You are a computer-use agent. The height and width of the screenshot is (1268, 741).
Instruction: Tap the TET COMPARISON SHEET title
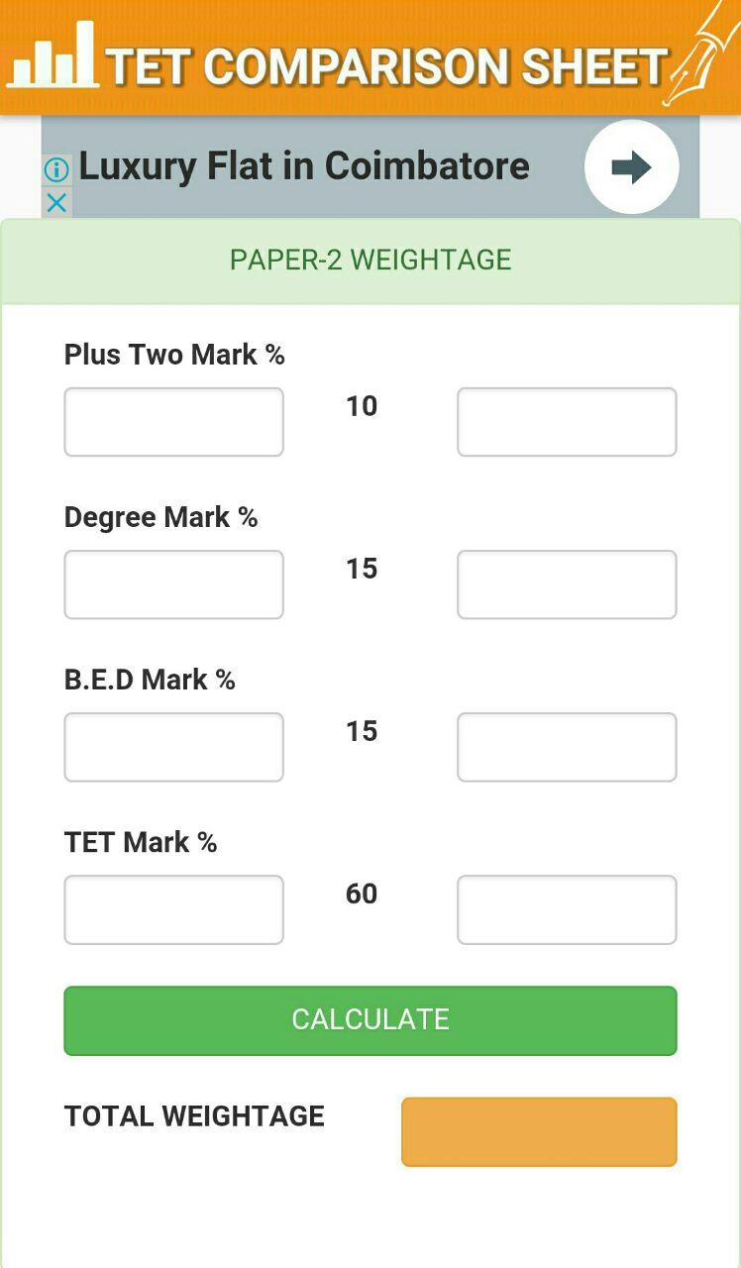pos(386,66)
